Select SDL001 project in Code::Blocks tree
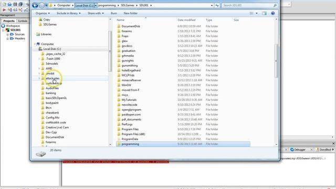The width and height of the screenshot is (336, 189). coord(15,30)
